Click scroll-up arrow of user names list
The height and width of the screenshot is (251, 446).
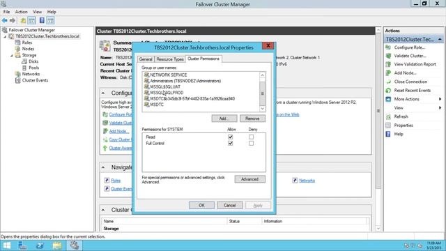[x=262, y=75]
